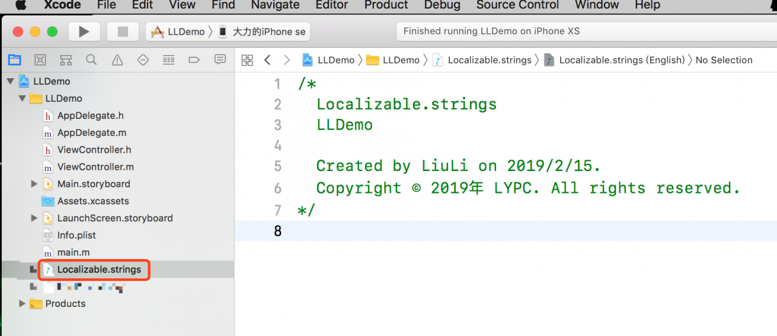Show the Source Control navigator
The width and height of the screenshot is (777, 336).
[x=40, y=59]
